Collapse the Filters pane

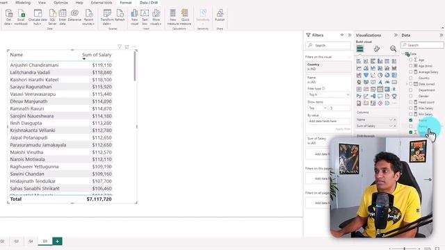tap(350, 35)
